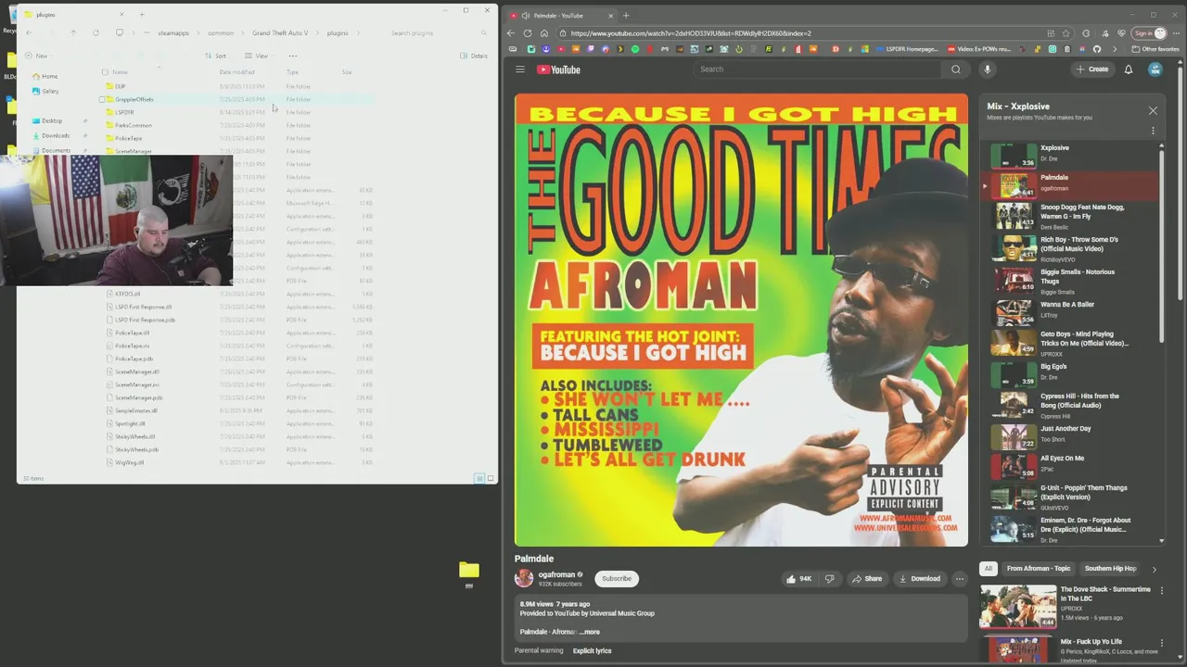1187x667 pixels.
Task: Open Mix playlist options three-dot menu
Action: click(x=1153, y=132)
